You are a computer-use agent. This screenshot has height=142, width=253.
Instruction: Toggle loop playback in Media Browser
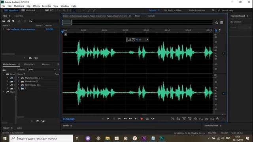pyautogui.click(x=38, y=121)
